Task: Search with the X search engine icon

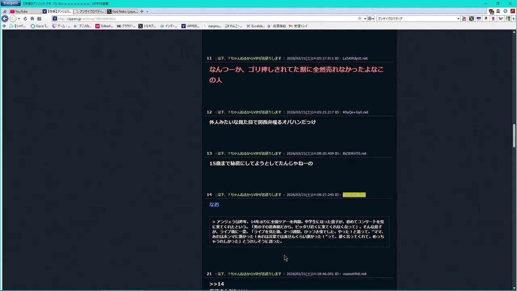Action: pos(471,19)
